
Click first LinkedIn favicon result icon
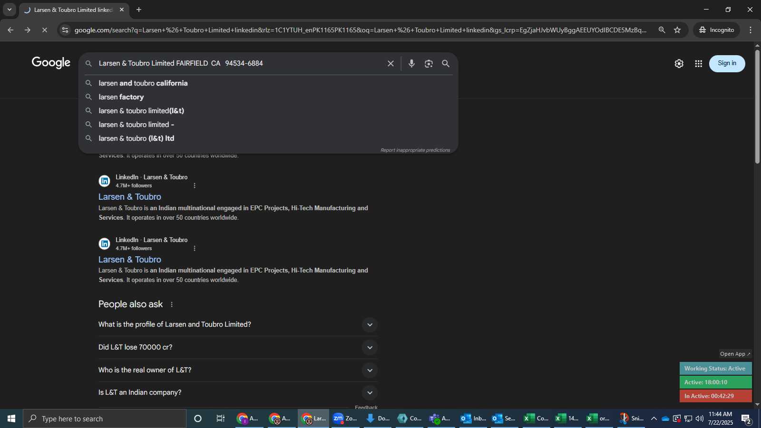[104, 181]
